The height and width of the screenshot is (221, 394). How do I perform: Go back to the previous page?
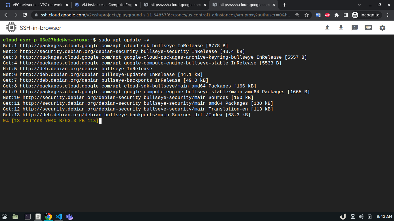[x=6, y=15]
